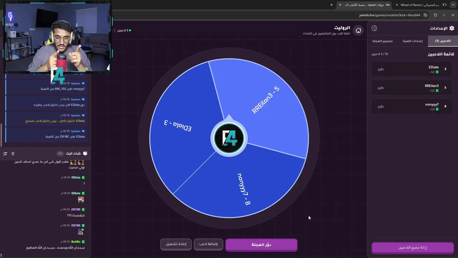
Task: Close the Wheel of Names tab
Action: click(397, 5)
